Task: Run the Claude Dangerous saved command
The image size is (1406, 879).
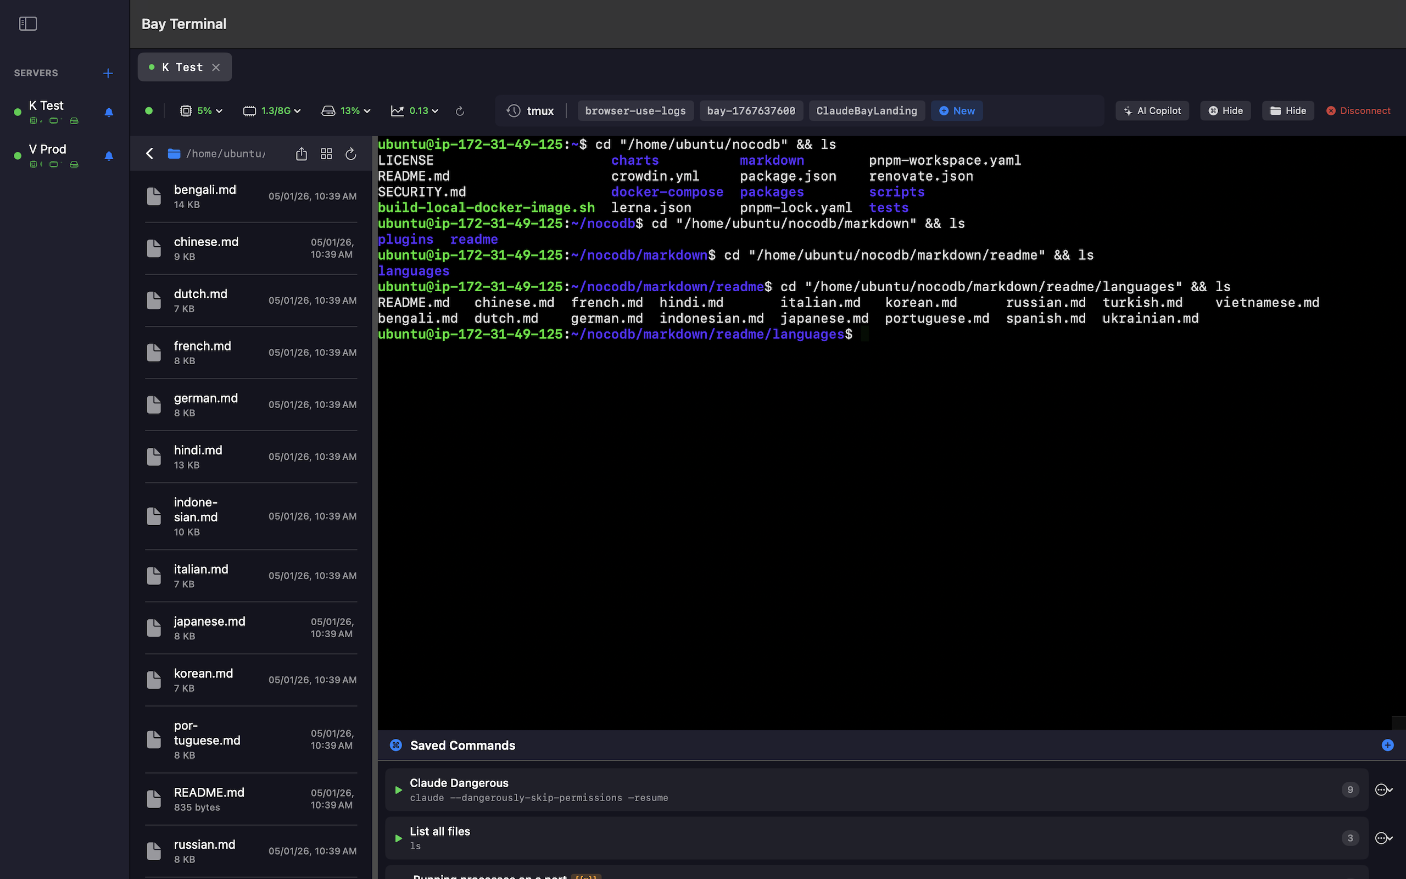Action: (x=398, y=790)
